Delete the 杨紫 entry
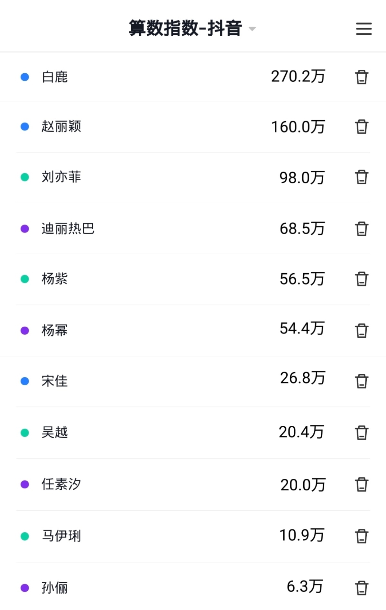This screenshot has height=610, width=386. click(362, 279)
